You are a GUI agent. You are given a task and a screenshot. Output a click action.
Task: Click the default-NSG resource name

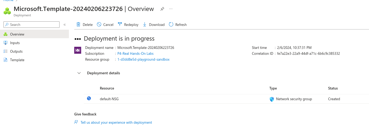pyautogui.click(x=109, y=99)
